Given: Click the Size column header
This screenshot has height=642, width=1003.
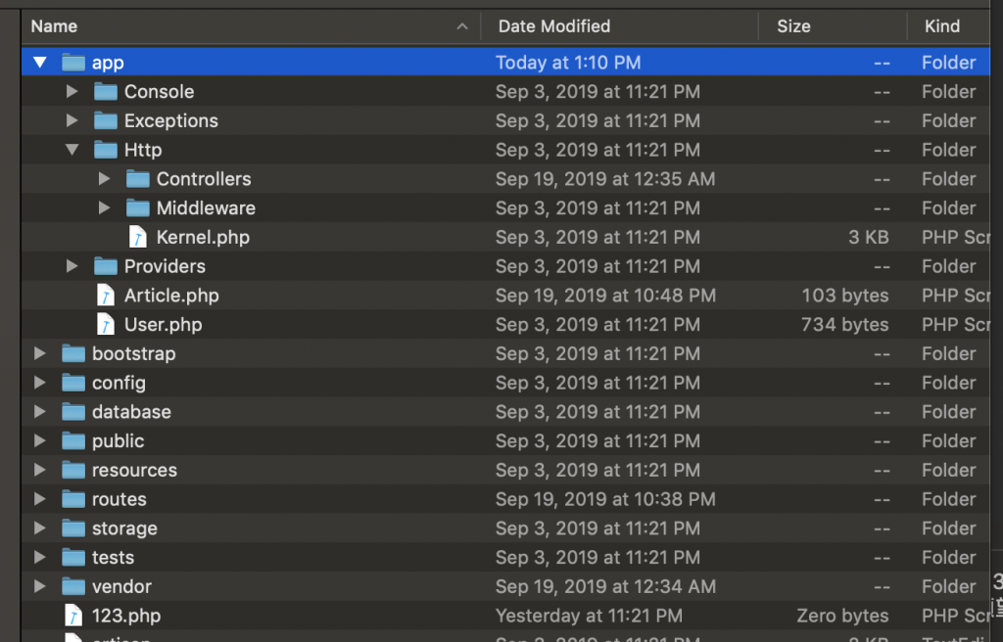Looking at the screenshot, I should (793, 26).
